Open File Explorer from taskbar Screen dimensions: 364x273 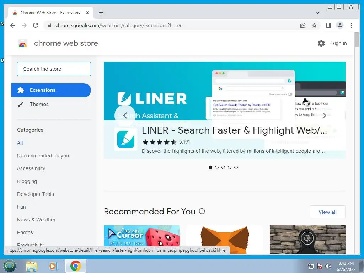coord(32,266)
